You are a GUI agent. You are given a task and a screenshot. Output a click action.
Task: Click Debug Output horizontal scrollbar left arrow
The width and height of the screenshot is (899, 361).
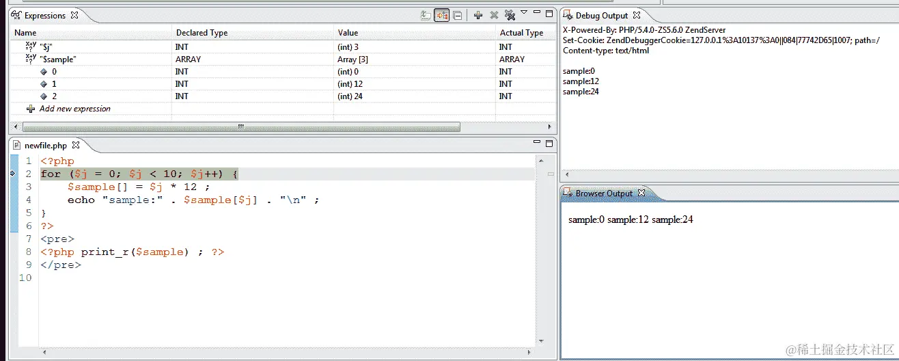coord(568,174)
